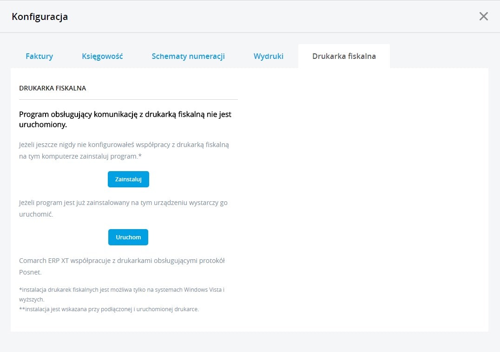
Task: Click the gray strip below the white panel
Action: pos(250,342)
